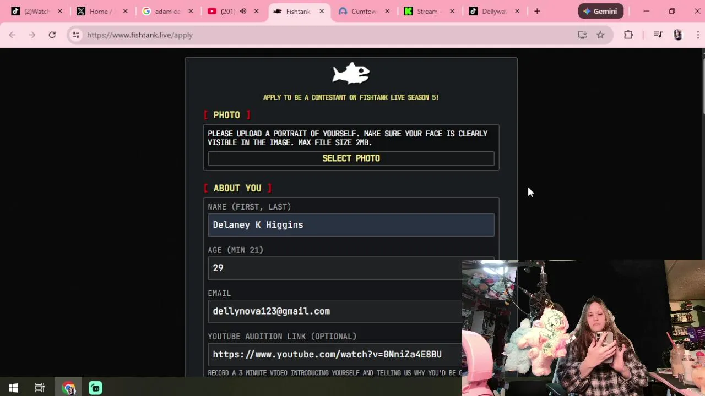705x396 pixels.
Task: Click the YOUTUBE AUDITION LINK (OPTIONAL) label
Action: (x=282, y=337)
